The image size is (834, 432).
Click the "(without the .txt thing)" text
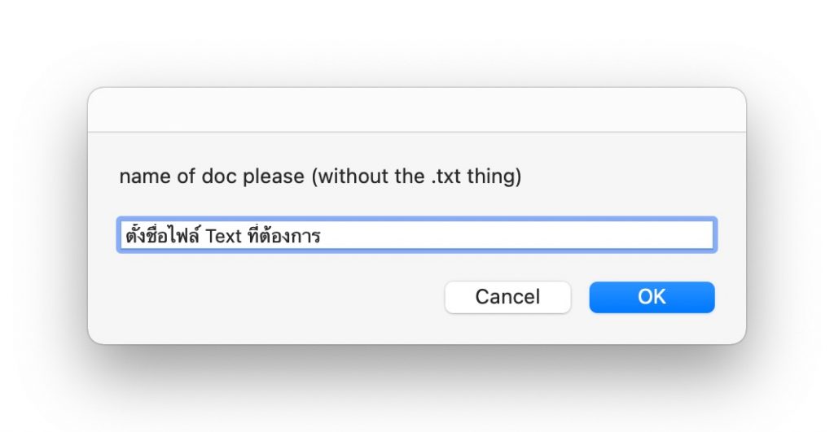click(x=416, y=177)
